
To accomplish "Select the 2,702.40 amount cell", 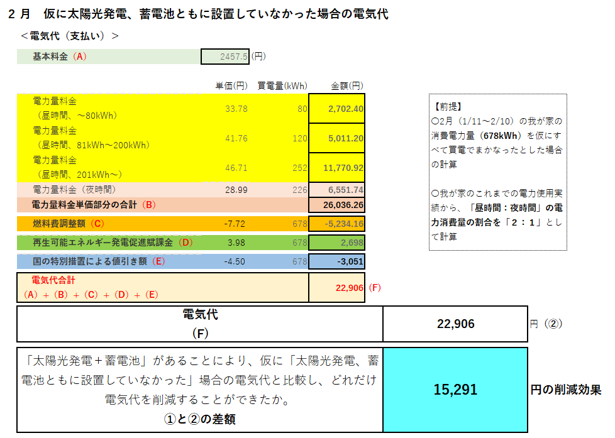I will [x=336, y=108].
